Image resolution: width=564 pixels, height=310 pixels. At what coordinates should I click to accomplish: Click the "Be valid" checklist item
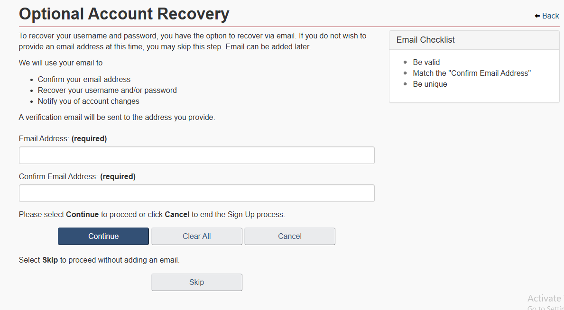point(426,62)
